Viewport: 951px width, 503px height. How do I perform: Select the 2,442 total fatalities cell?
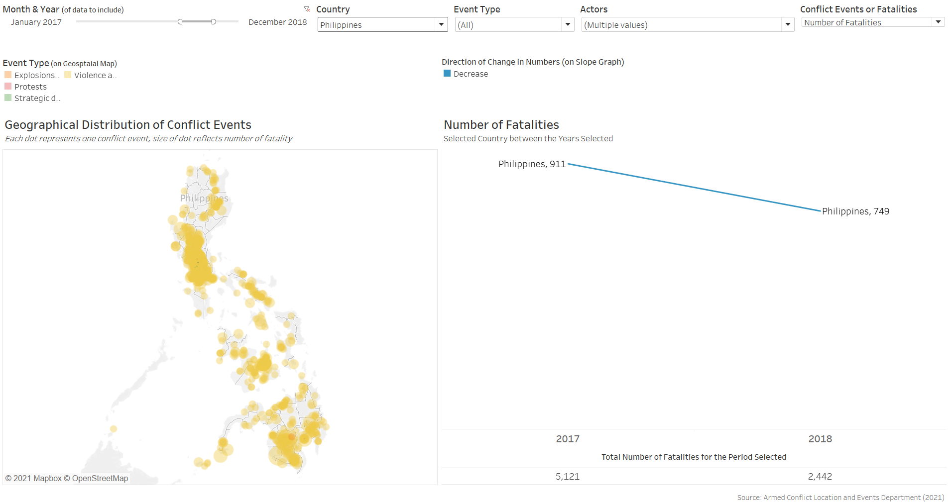coord(820,477)
